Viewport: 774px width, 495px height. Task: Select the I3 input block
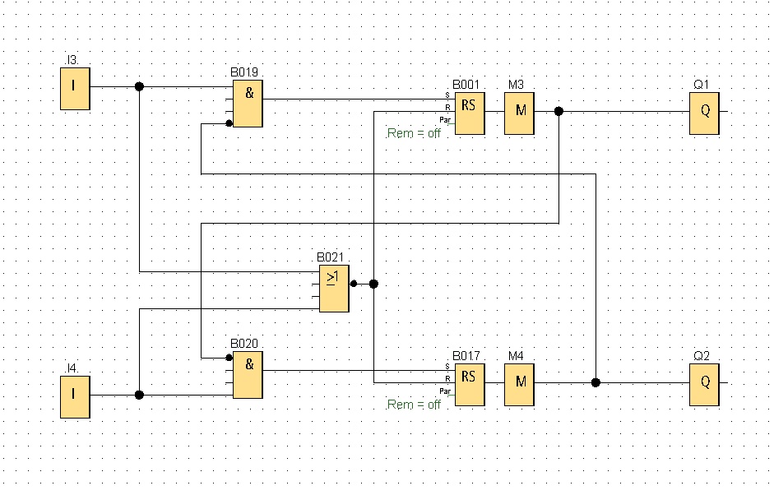pos(74,89)
